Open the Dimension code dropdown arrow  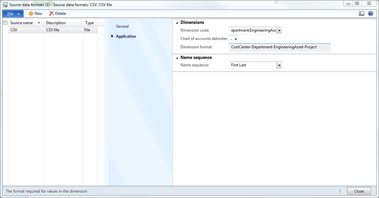pyautogui.click(x=279, y=31)
